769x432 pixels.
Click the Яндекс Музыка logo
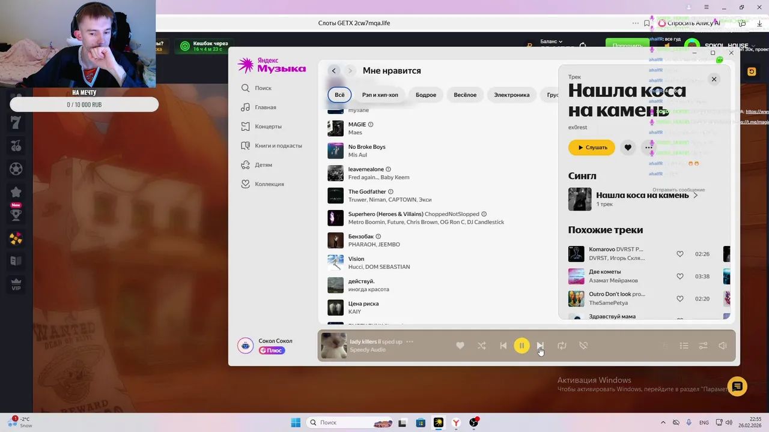pos(272,65)
